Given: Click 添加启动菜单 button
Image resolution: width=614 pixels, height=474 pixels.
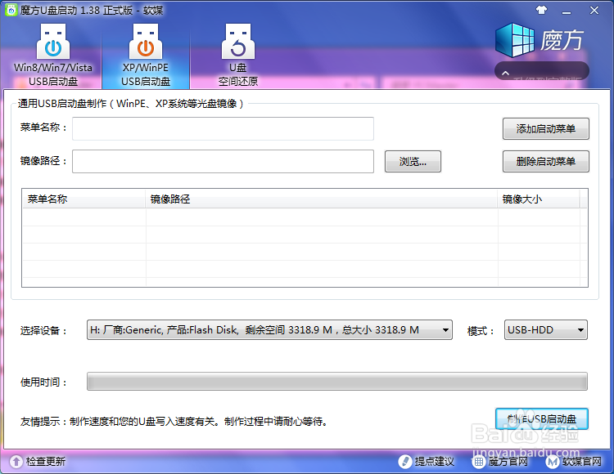Looking at the screenshot, I should click(x=546, y=128).
